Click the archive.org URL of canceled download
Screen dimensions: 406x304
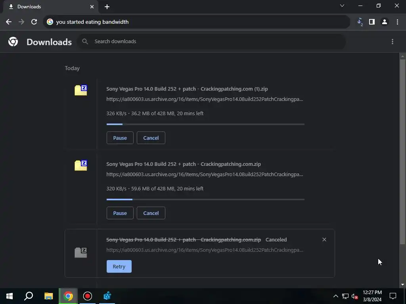205,250
